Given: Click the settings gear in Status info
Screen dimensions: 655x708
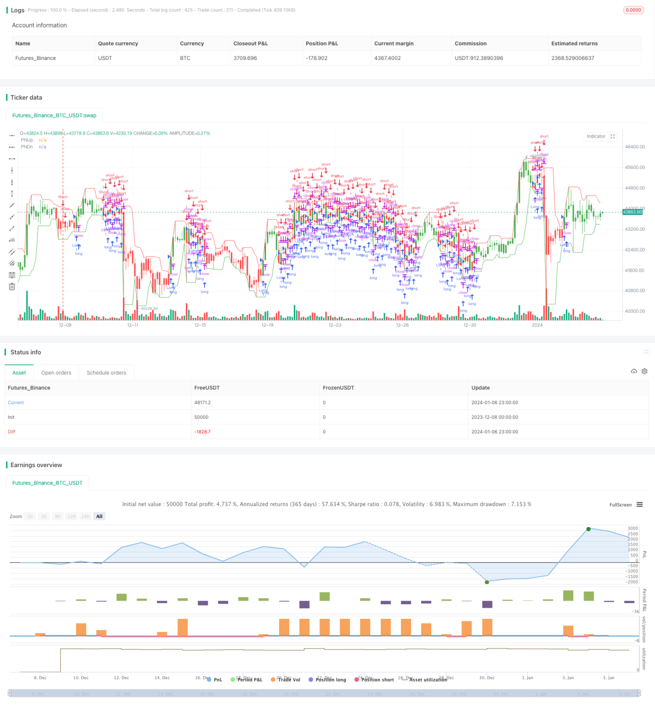Looking at the screenshot, I should tap(644, 371).
